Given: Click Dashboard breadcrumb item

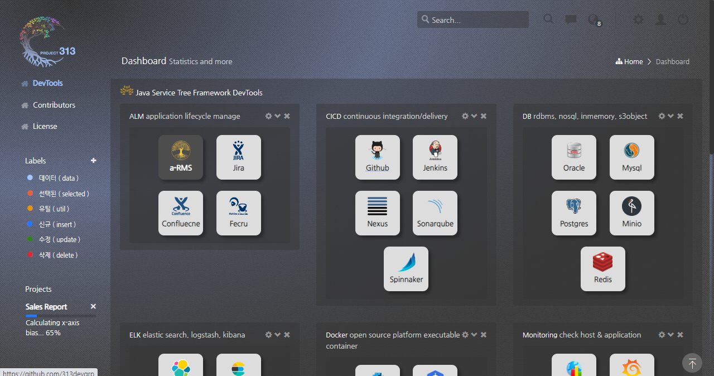Looking at the screenshot, I should click(673, 61).
